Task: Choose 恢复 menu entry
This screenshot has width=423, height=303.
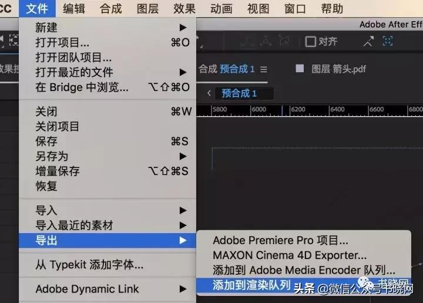Action: pos(108,186)
